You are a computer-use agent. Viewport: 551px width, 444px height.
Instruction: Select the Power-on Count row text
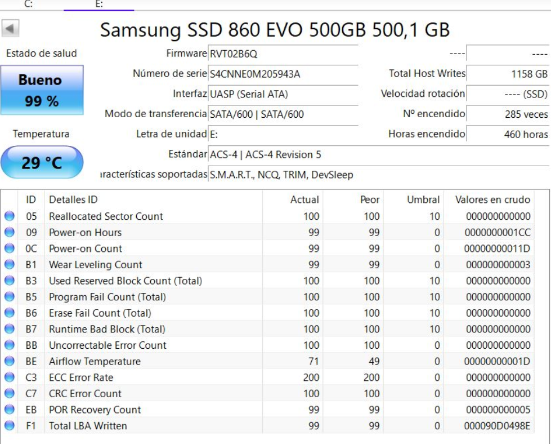tap(86, 248)
